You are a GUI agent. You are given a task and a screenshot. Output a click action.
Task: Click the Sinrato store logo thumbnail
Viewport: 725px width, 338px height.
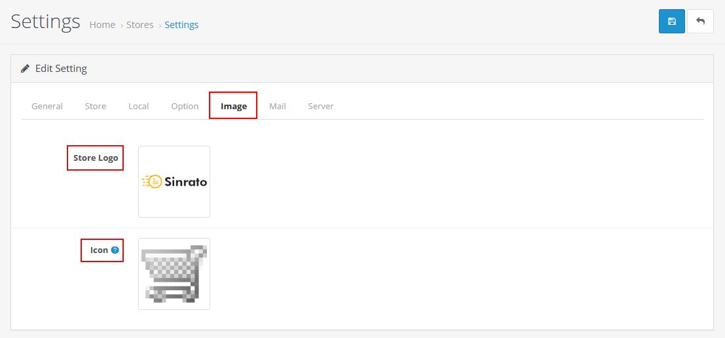point(174,182)
